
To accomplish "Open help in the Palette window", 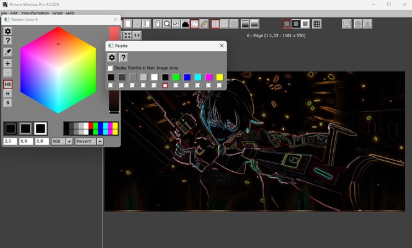I will click(123, 58).
